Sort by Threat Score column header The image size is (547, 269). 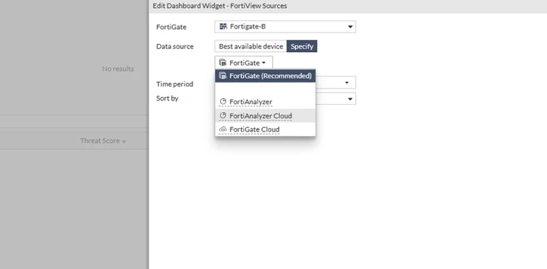click(x=103, y=141)
